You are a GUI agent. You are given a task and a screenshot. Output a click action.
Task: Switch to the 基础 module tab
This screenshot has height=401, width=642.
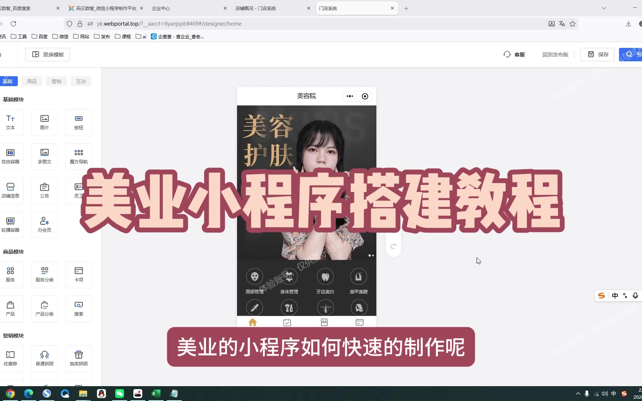7,81
